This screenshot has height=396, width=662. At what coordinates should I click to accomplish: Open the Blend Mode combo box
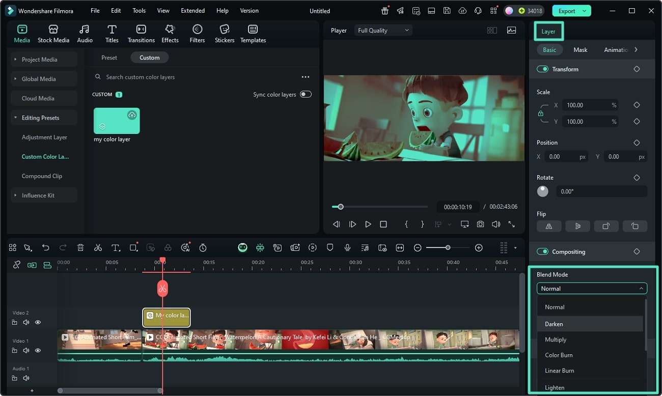(x=592, y=289)
